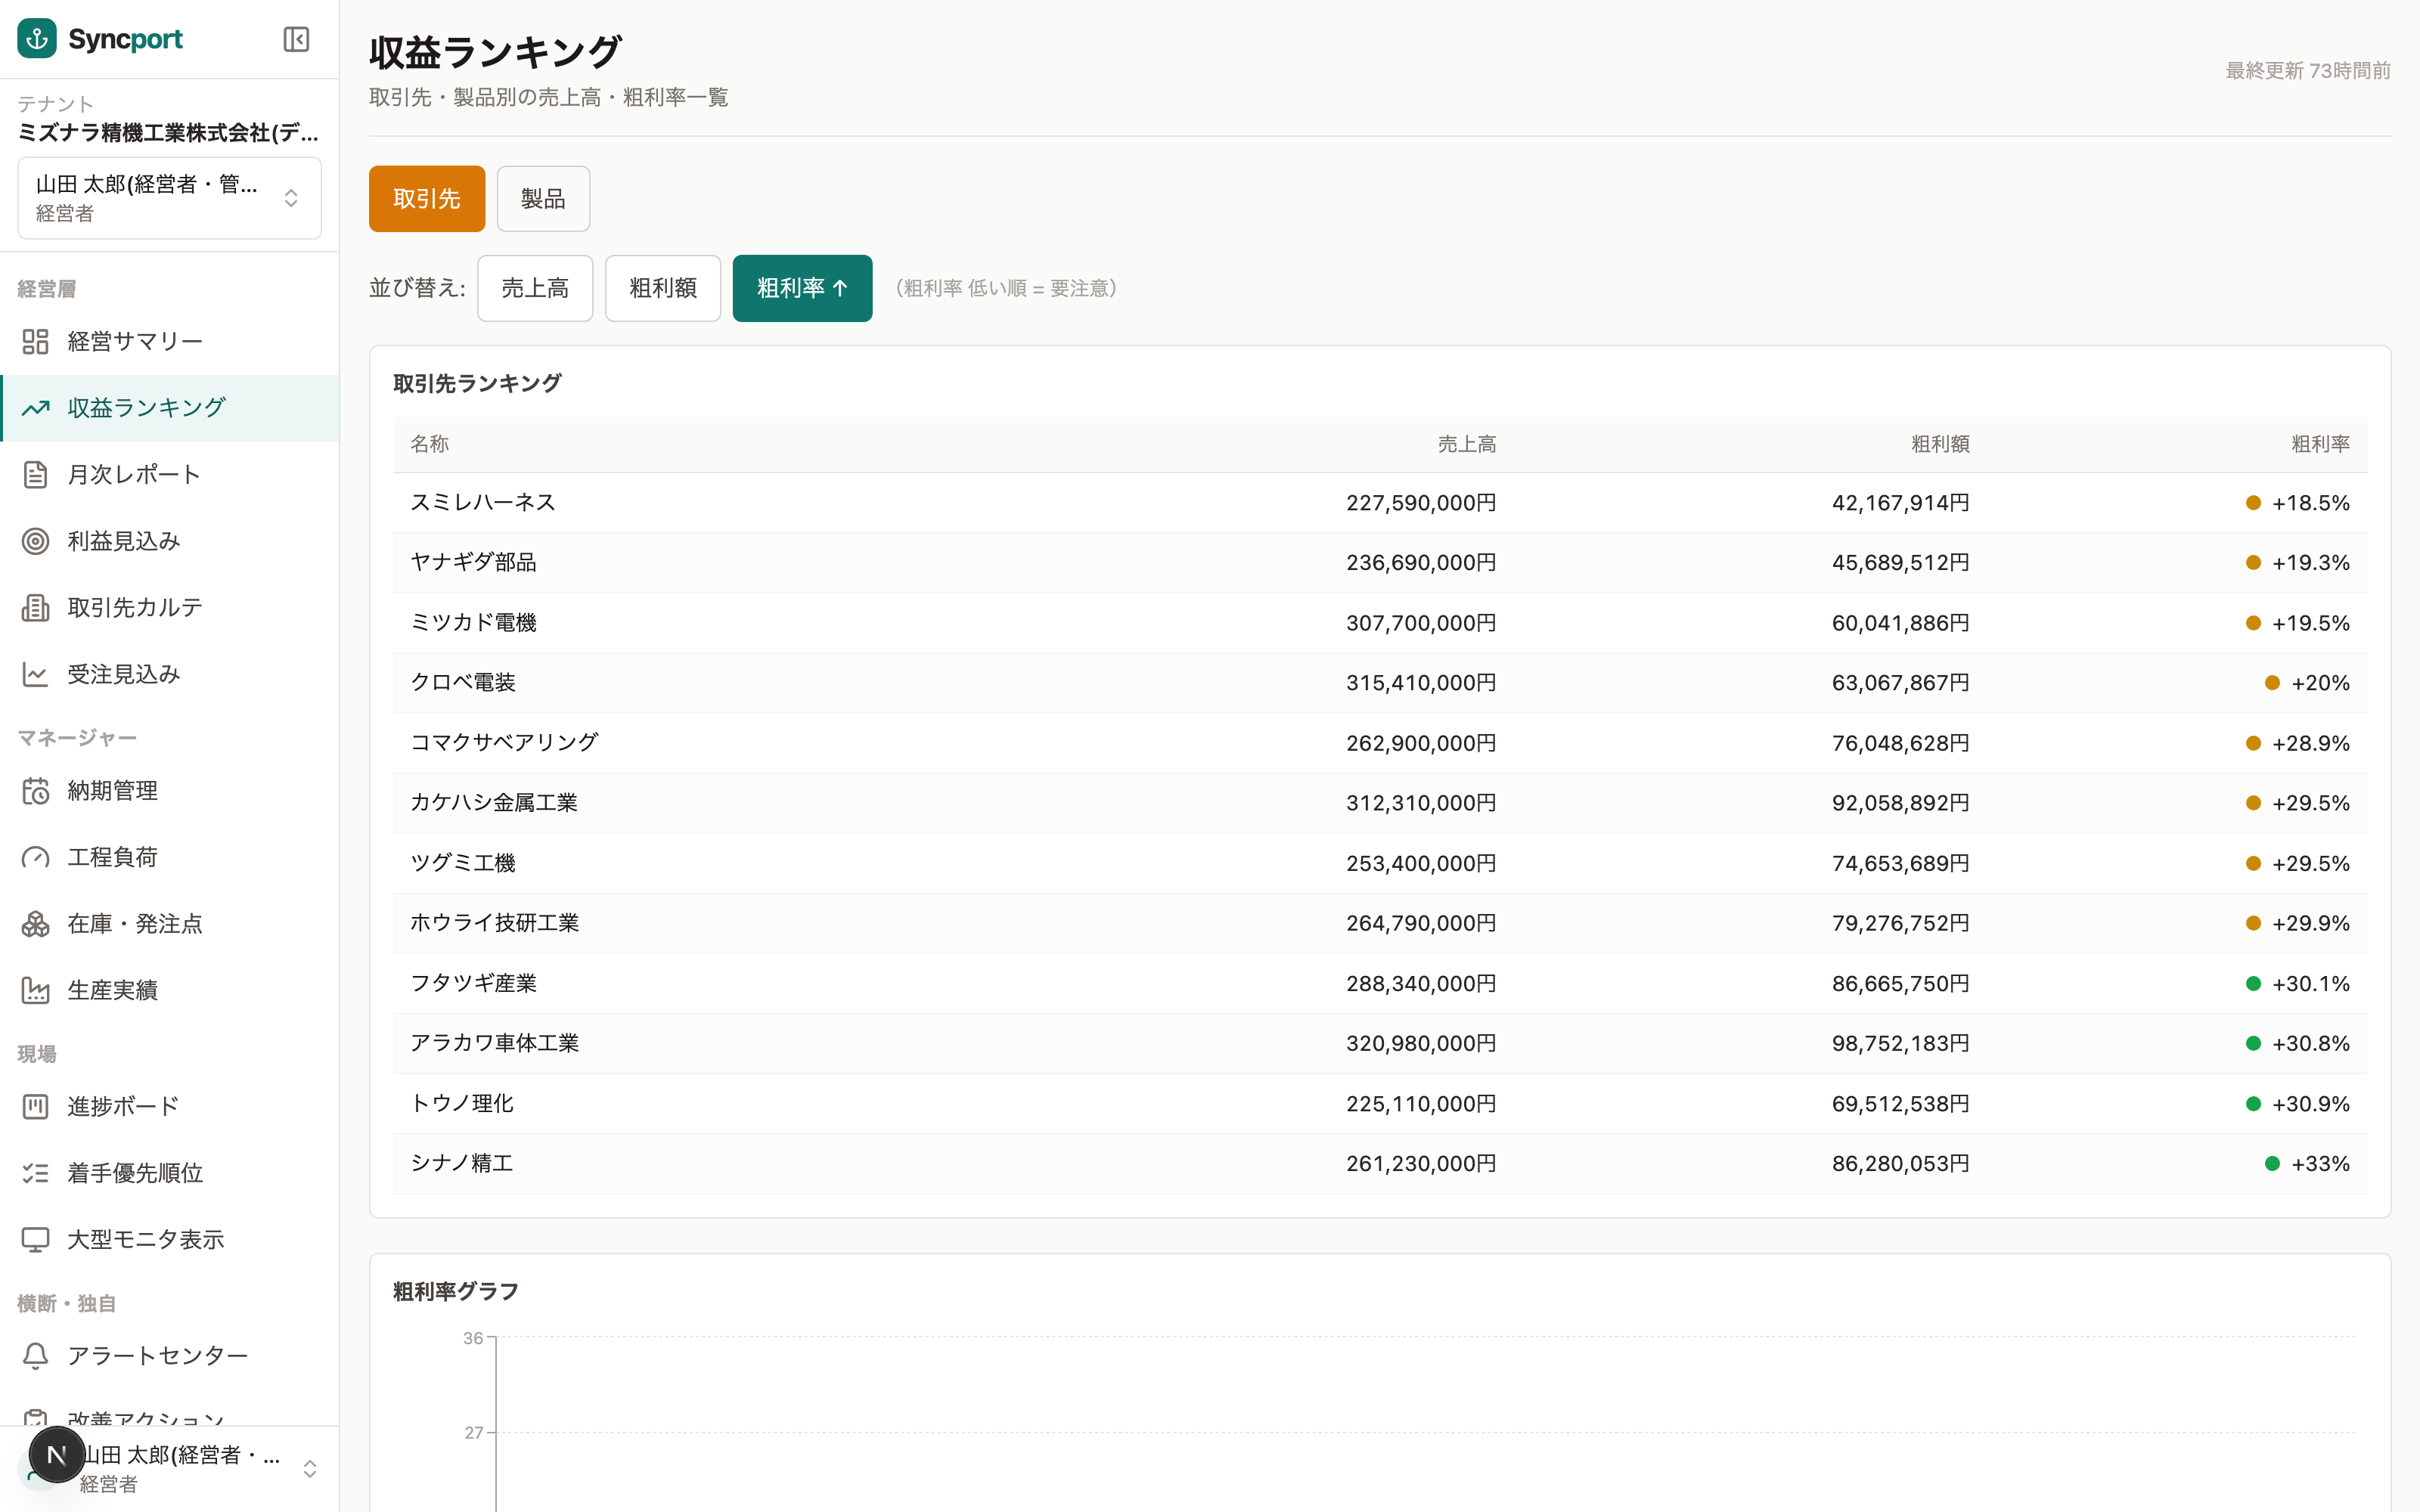The image size is (2420, 1512).
Task: Select the トウノ理化 row name
Action: (x=462, y=1104)
